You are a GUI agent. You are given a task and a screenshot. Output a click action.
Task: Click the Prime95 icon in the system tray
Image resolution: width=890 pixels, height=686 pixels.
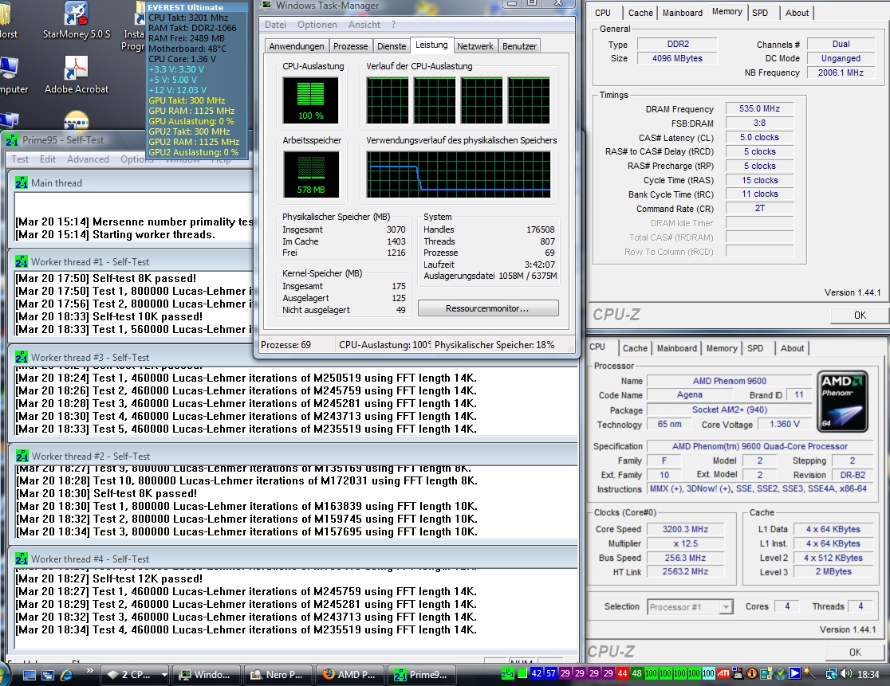(508, 673)
